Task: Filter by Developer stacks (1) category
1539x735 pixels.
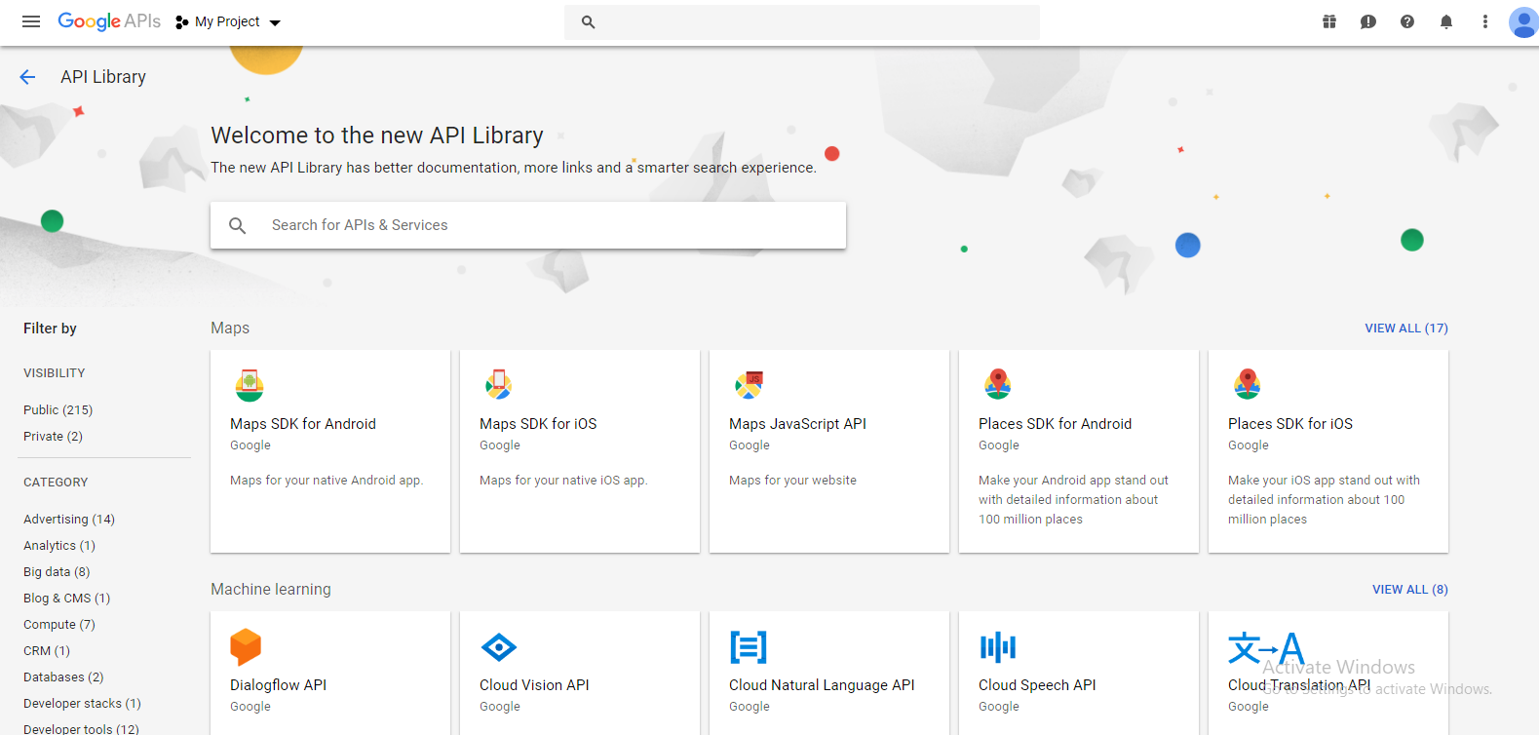Action: coord(82,704)
